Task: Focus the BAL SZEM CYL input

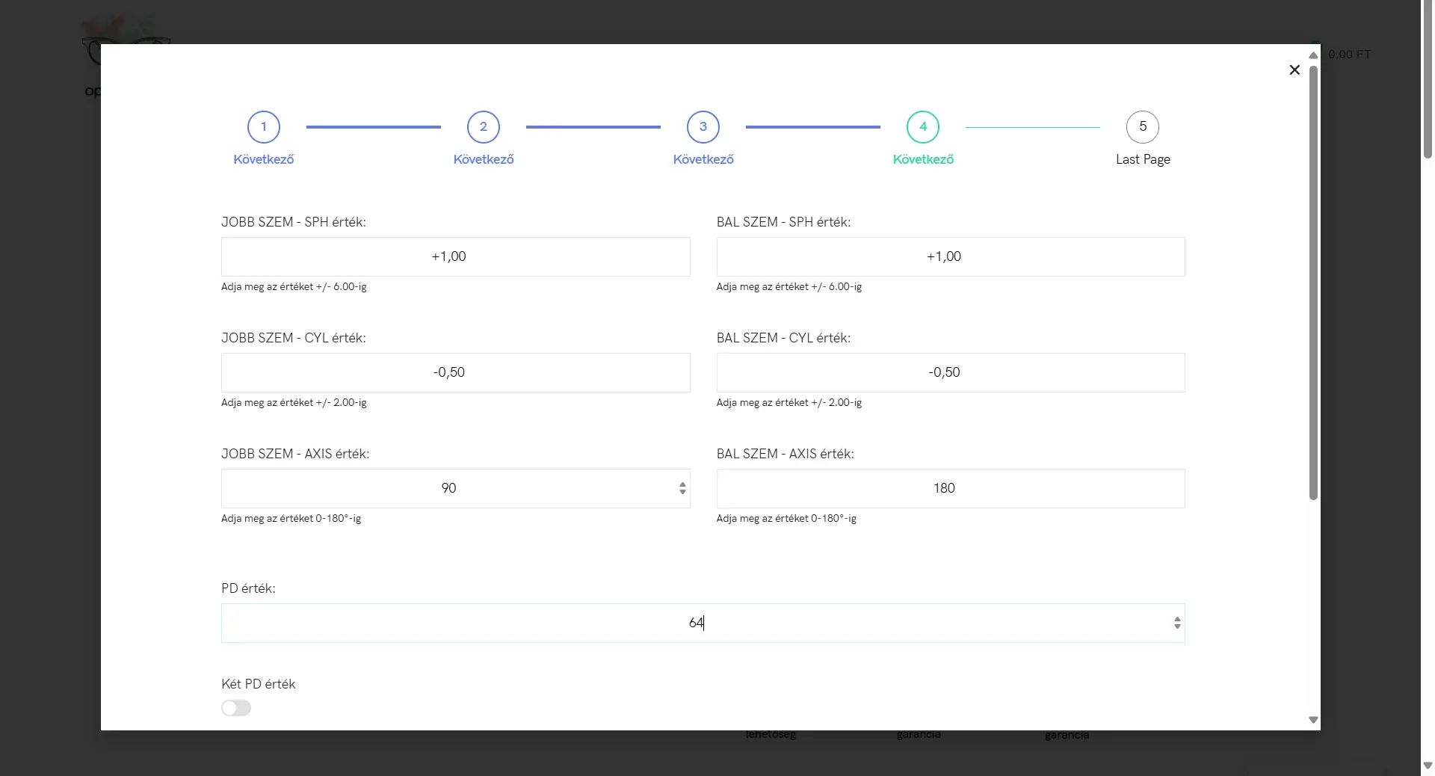Action: tap(950, 372)
